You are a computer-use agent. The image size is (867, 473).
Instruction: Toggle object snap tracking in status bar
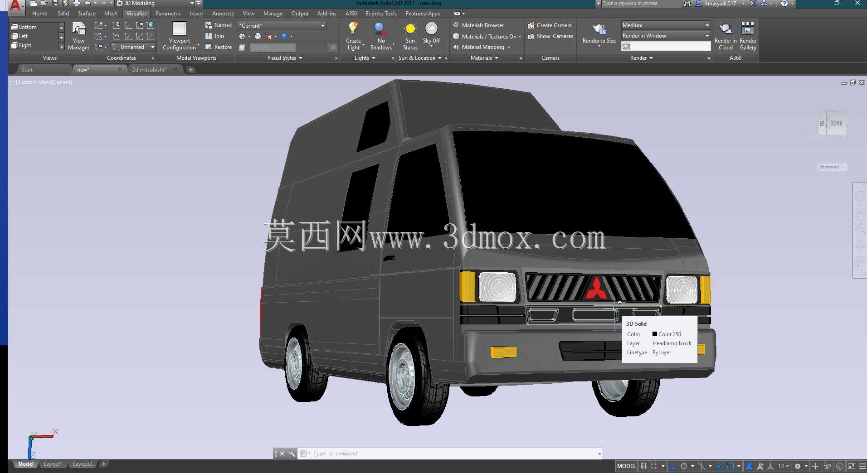click(720, 466)
